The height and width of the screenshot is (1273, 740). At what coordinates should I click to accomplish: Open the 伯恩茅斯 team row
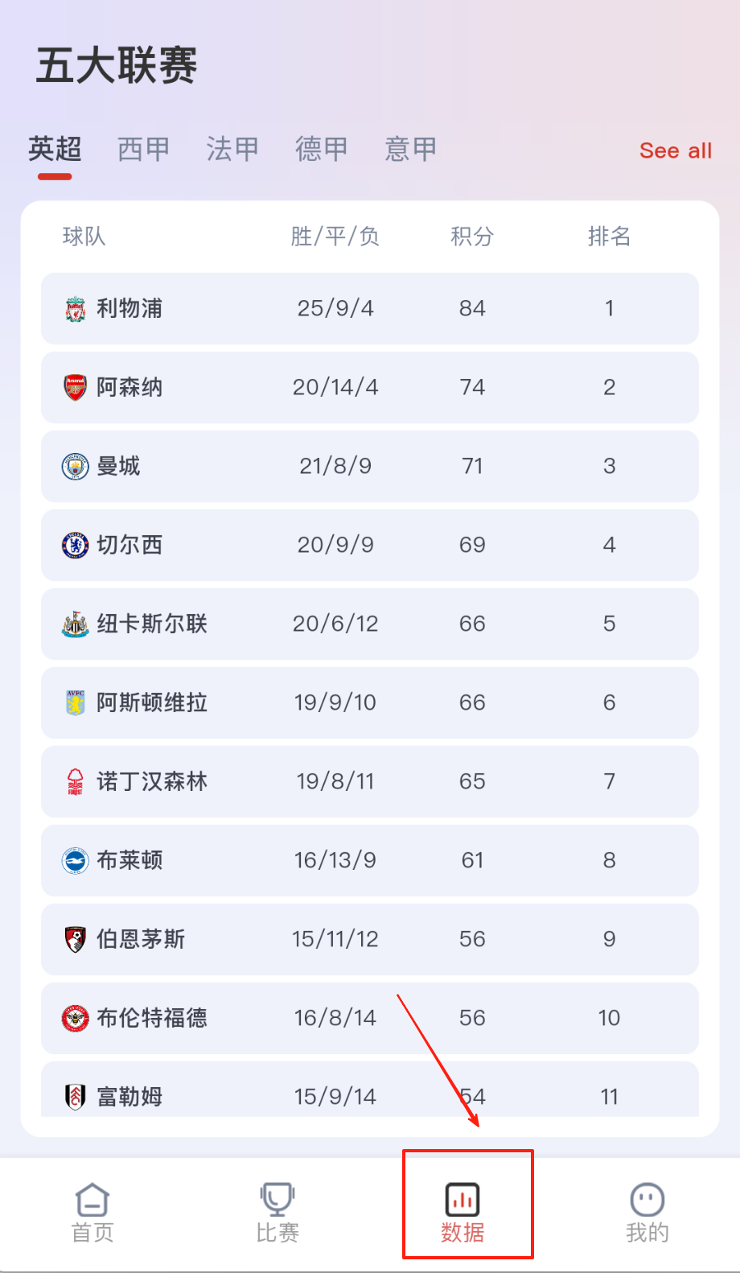pos(370,939)
